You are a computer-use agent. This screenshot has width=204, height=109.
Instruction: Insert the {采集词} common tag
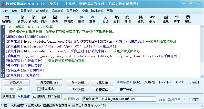pyautogui.click(x=149, y=82)
